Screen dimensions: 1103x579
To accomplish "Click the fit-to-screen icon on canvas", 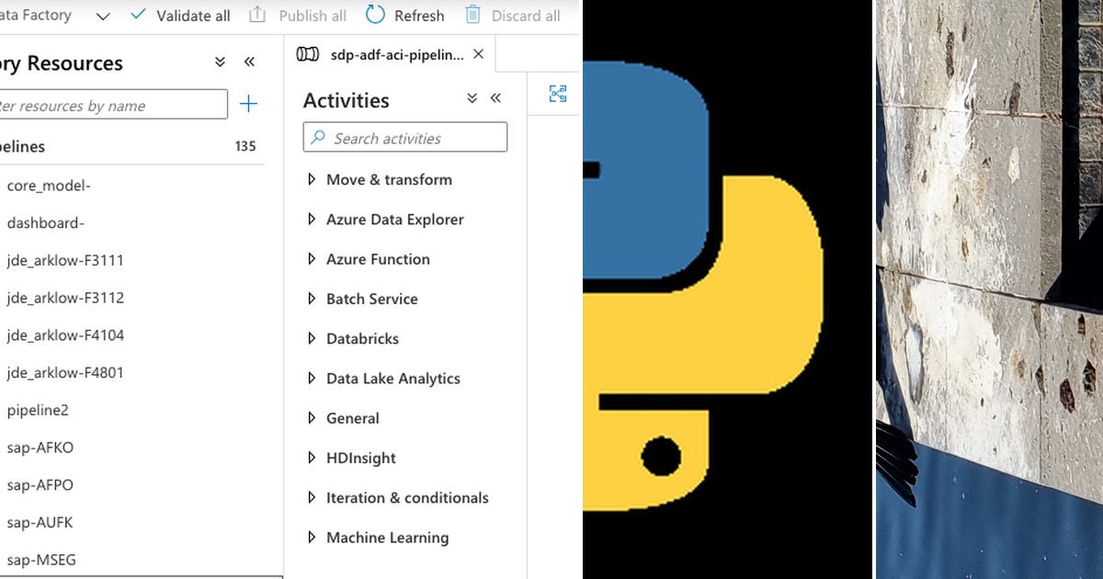I will [x=558, y=93].
